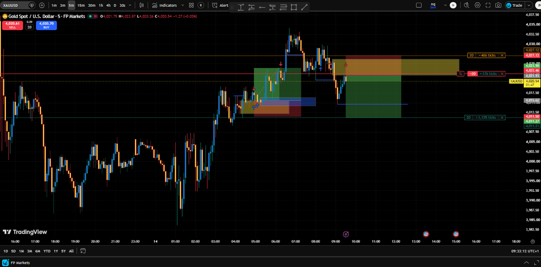Viewport: 541px width, 267px height.
Task: Select the 1D date range
Action: [6, 251]
